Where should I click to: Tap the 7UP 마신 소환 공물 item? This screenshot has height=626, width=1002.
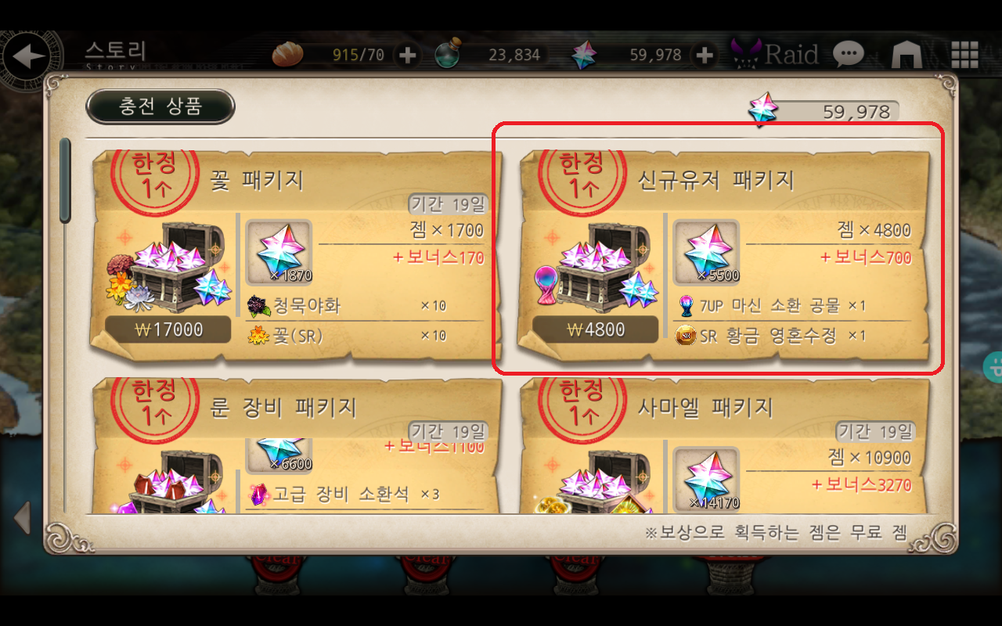pyautogui.click(x=771, y=305)
